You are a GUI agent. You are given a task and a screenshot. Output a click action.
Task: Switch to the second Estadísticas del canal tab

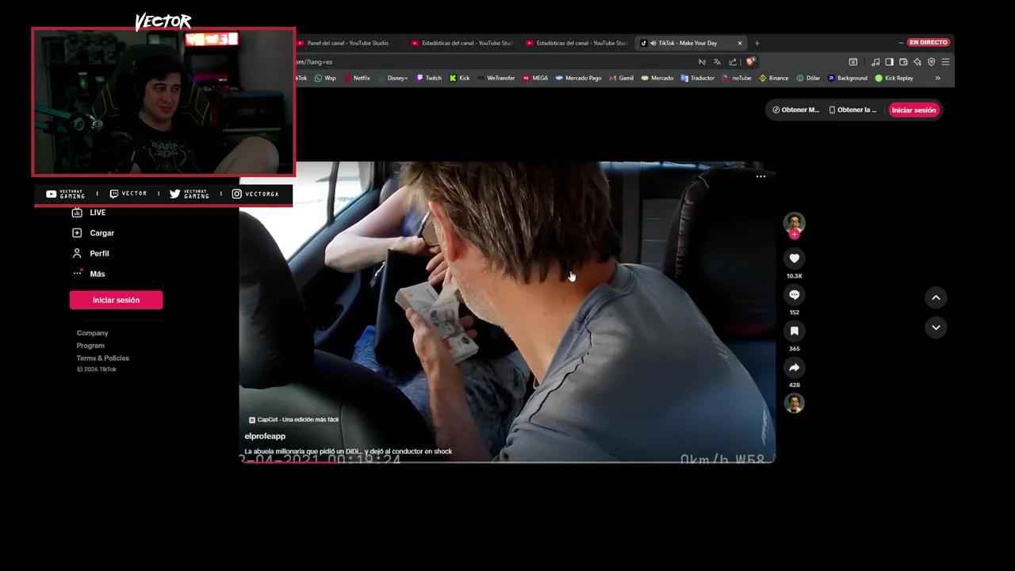pos(577,43)
